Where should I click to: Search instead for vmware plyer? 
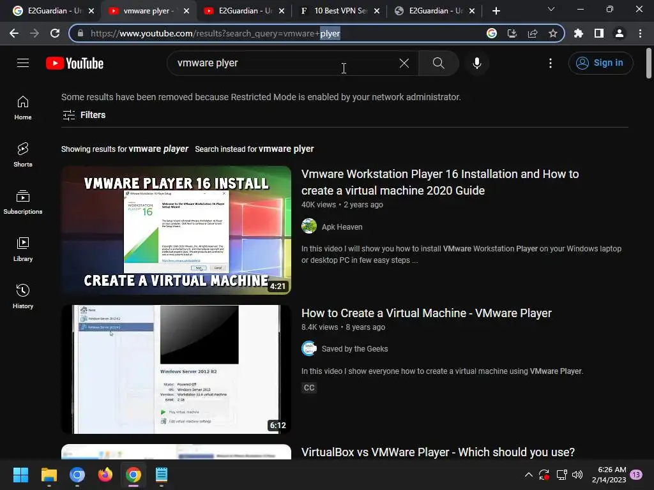(x=286, y=149)
